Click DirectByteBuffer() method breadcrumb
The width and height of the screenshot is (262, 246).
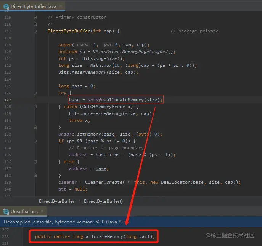click(x=103, y=201)
